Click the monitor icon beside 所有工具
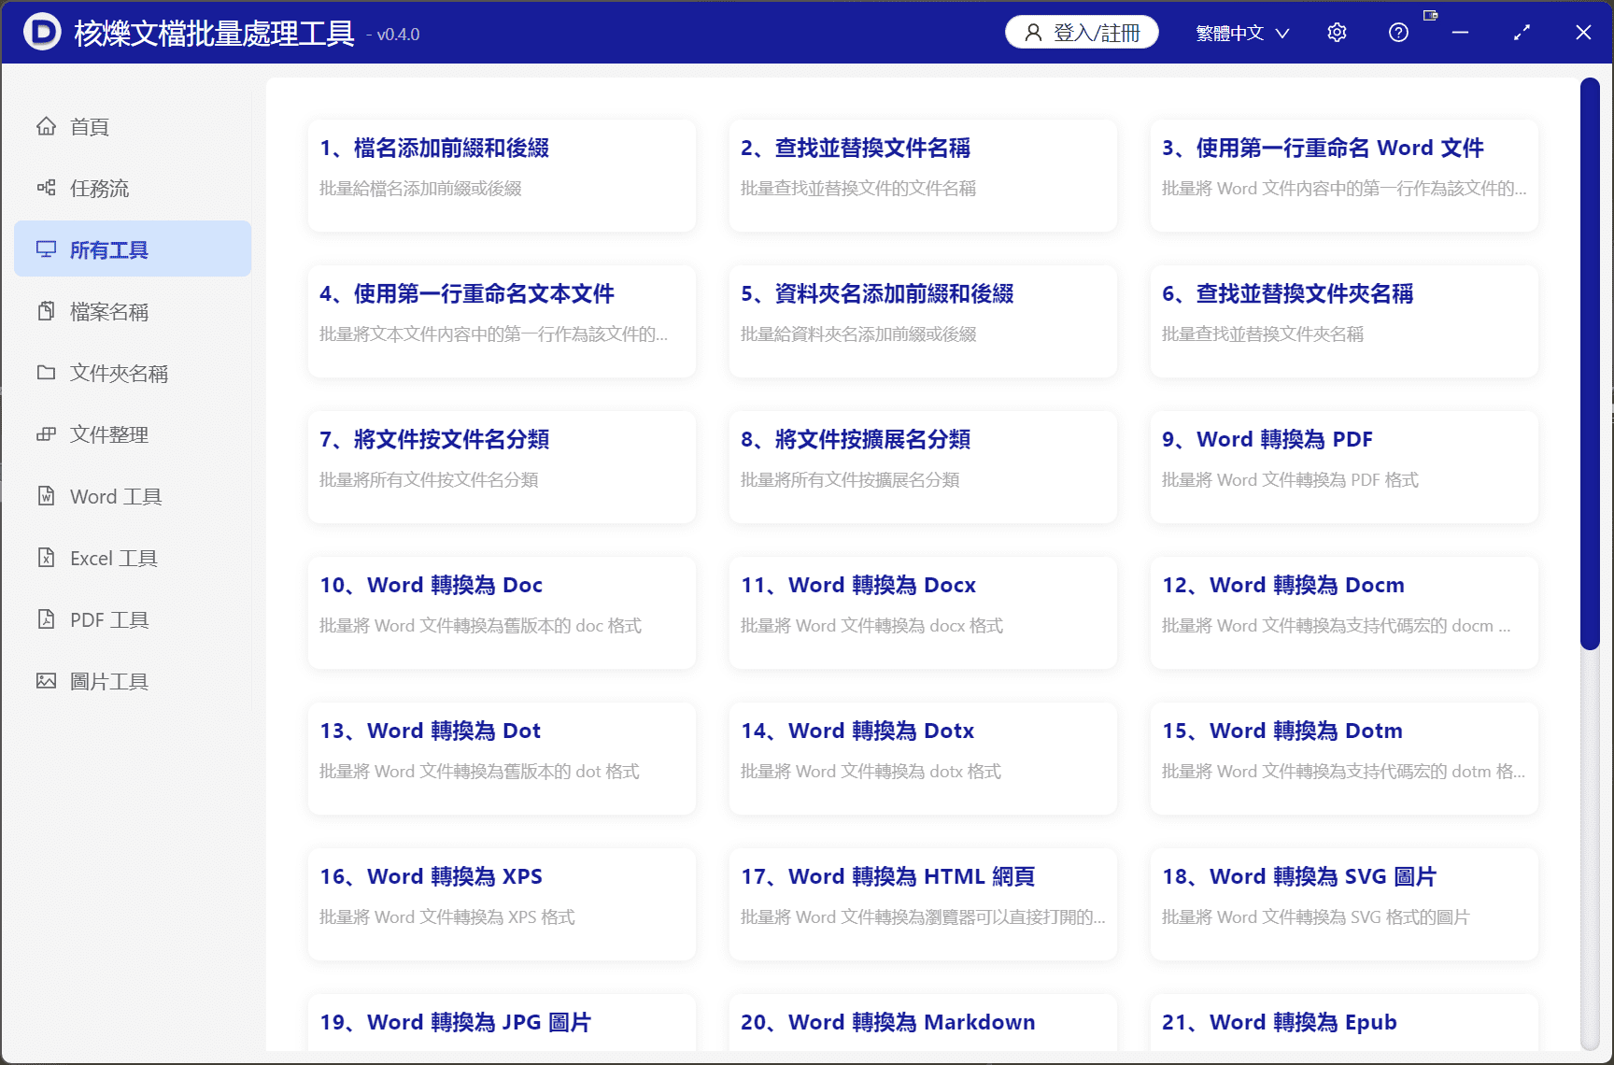This screenshot has width=1614, height=1065. pyautogui.click(x=46, y=249)
